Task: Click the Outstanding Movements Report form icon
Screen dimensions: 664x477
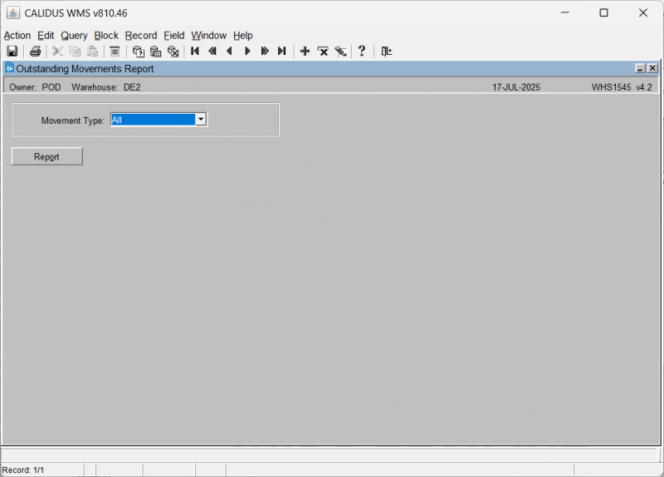Action: (9, 67)
